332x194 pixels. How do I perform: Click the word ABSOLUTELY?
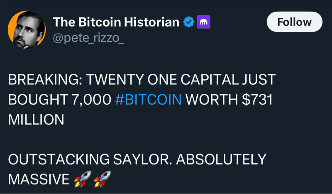[x=219, y=160]
